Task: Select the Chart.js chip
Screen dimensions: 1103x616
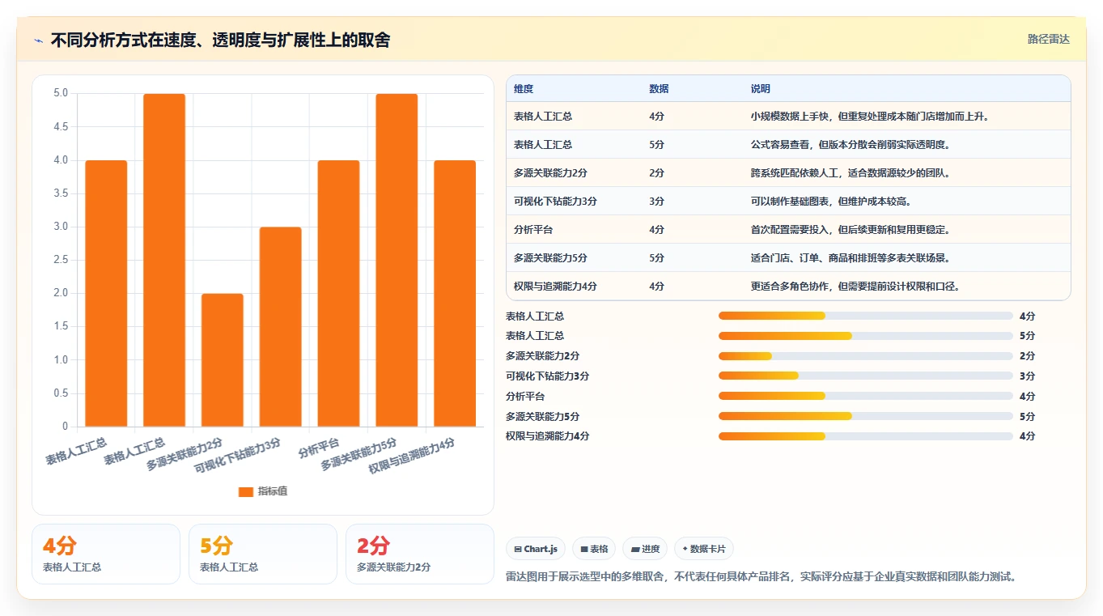Action: tap(536, 549)
